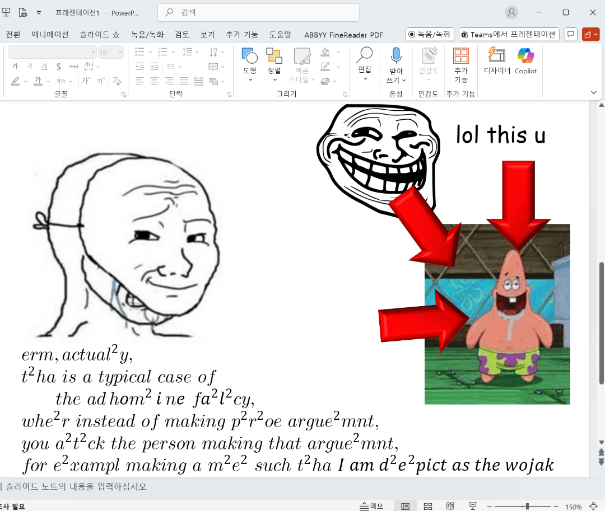Viewport: 605px width, 511px height.
Task: Toggle the Record (녹음/녹화) button at top right
Action: 429,34
